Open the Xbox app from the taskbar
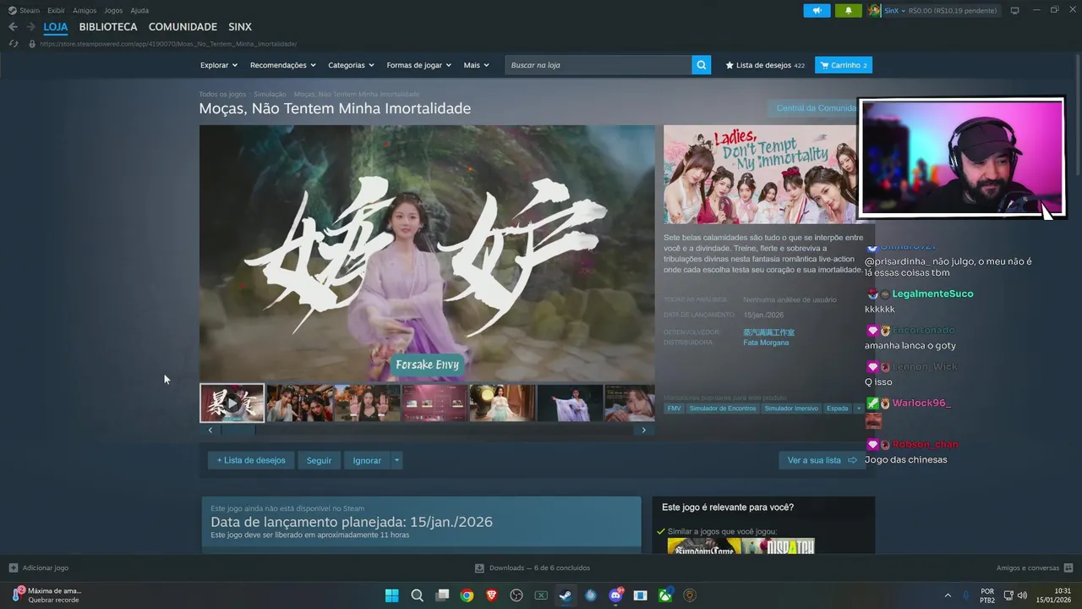Screen dimensions: 1082x609 [x=665, y=595]
